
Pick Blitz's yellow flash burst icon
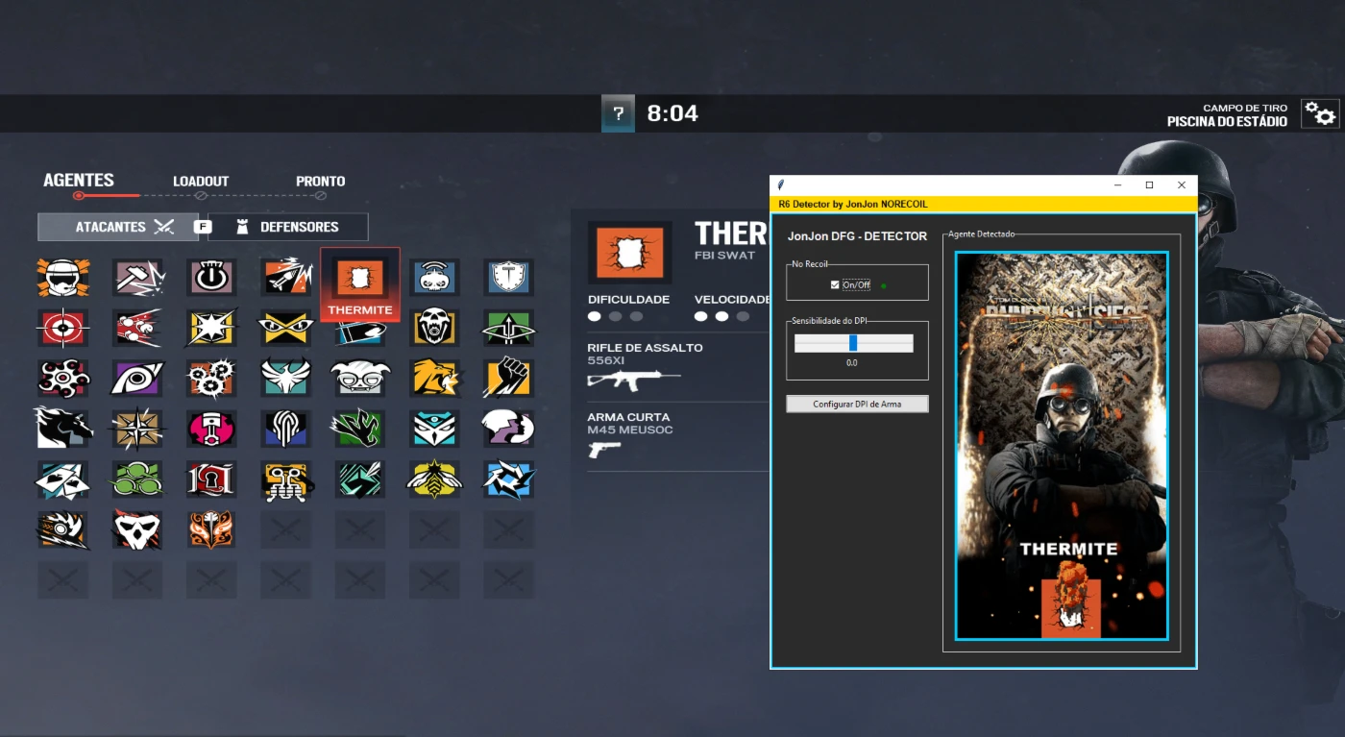pos(211,328)
